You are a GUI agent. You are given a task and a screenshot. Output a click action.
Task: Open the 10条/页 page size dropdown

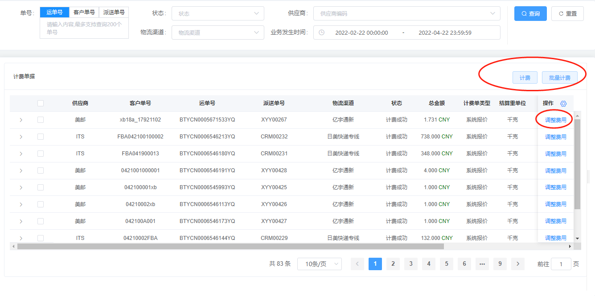click(x=320, y=264)
